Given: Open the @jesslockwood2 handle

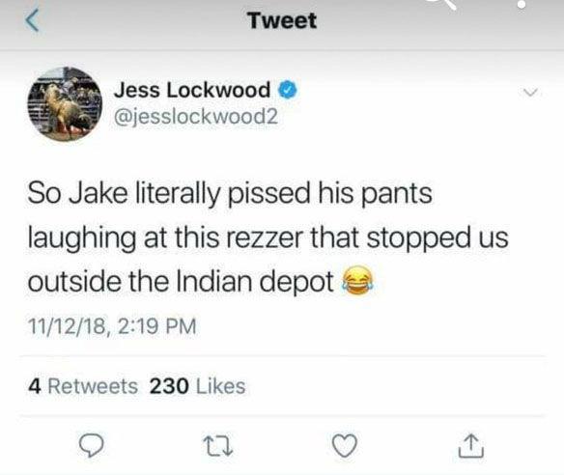Looking at the screenshot, I should (x=196, y=117).
